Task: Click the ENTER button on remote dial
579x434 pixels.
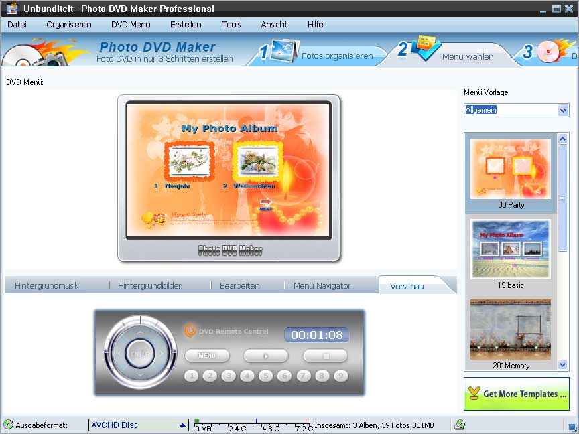Action: click(140, 354)
